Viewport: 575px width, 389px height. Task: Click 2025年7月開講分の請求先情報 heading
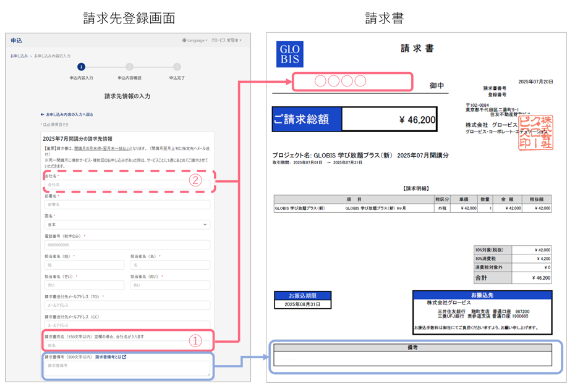[x=78, y=139]
